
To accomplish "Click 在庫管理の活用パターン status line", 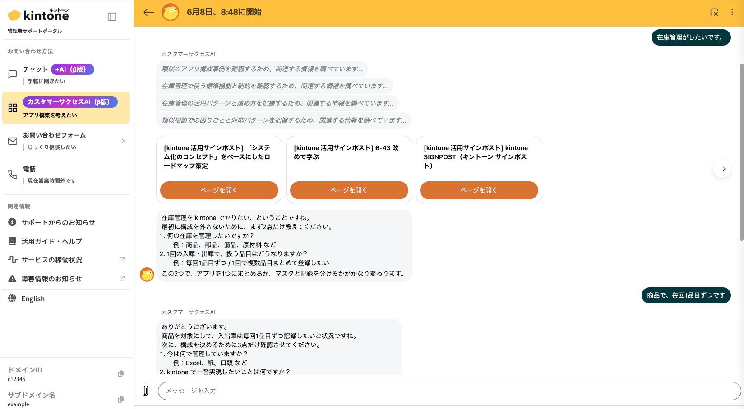I will tap(277, 103).
